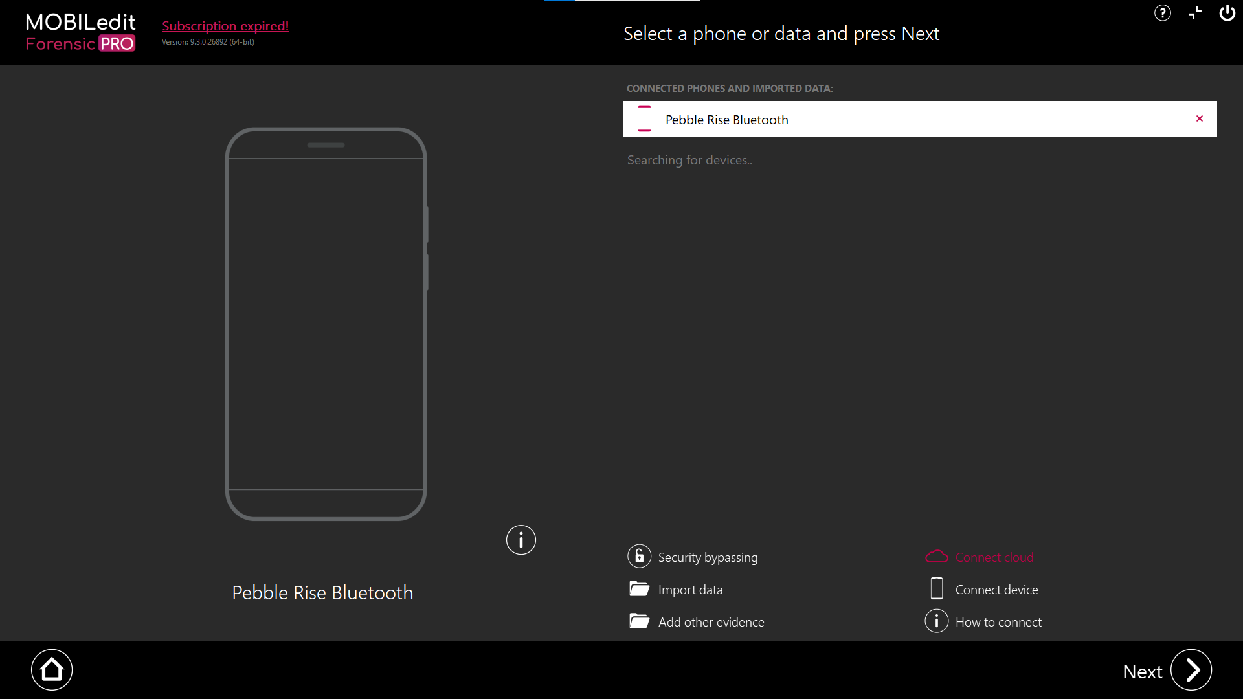Click the Security bypassing lock icon
Viewport: 1243px width, 699px height.
point(639,557)
